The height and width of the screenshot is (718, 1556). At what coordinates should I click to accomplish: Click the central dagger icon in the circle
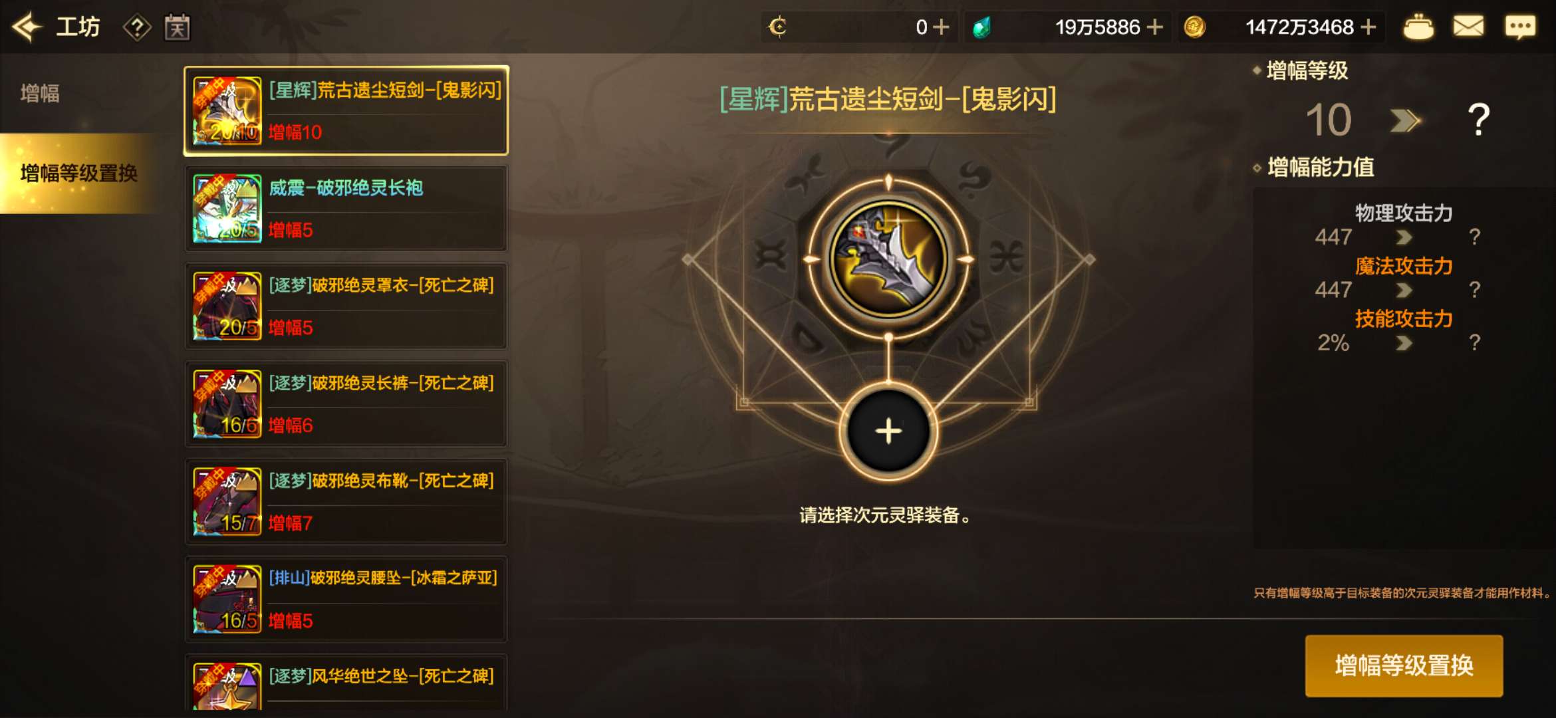click(888, 259)
